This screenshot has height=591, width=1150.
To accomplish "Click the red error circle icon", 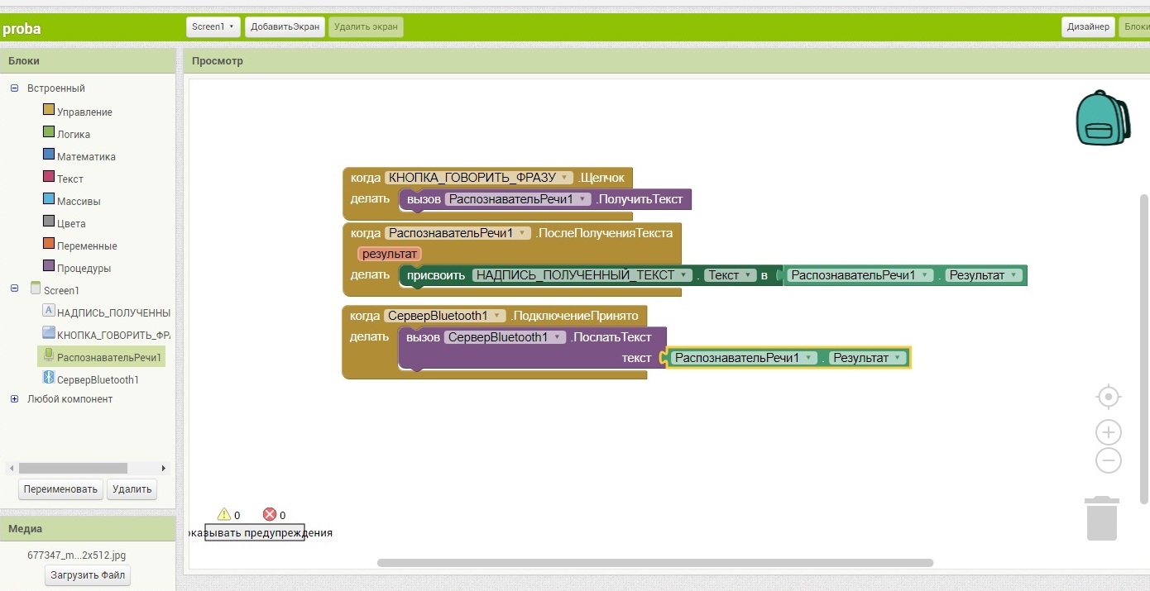I will pos(269,514).
